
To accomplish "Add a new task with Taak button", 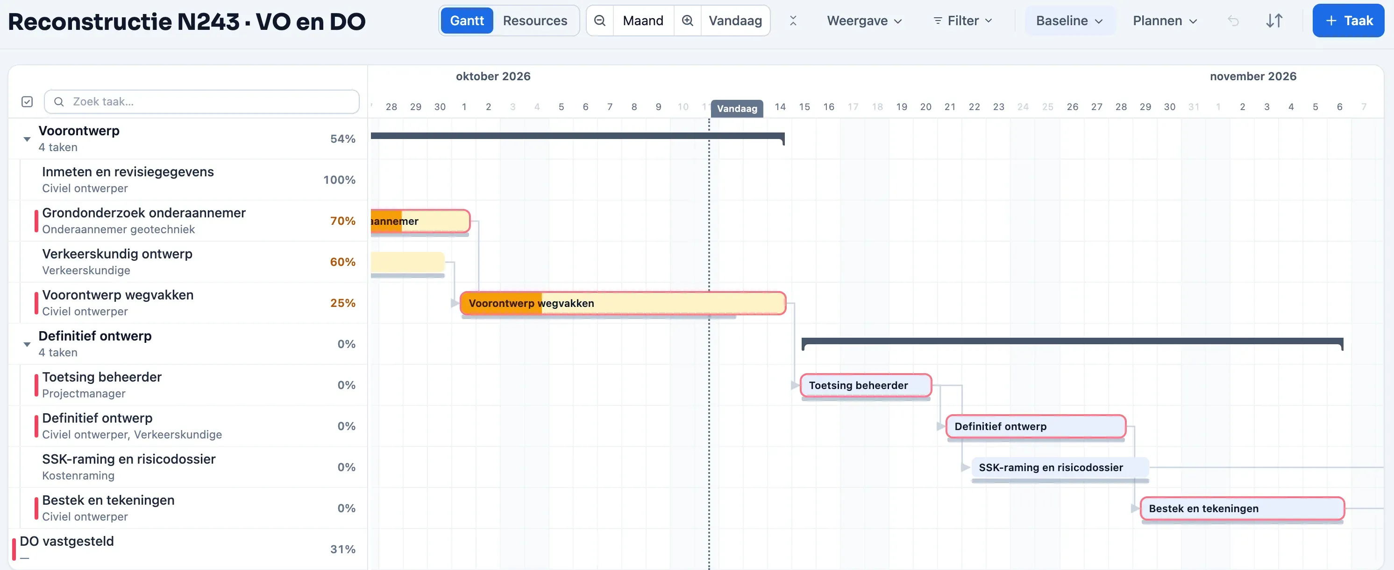I will pos(1348,21).
